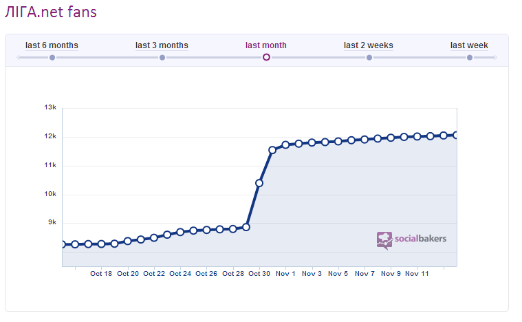Click the right arrow of the timeline slider
The image size is (522, 322).
(x=495, y=58)
